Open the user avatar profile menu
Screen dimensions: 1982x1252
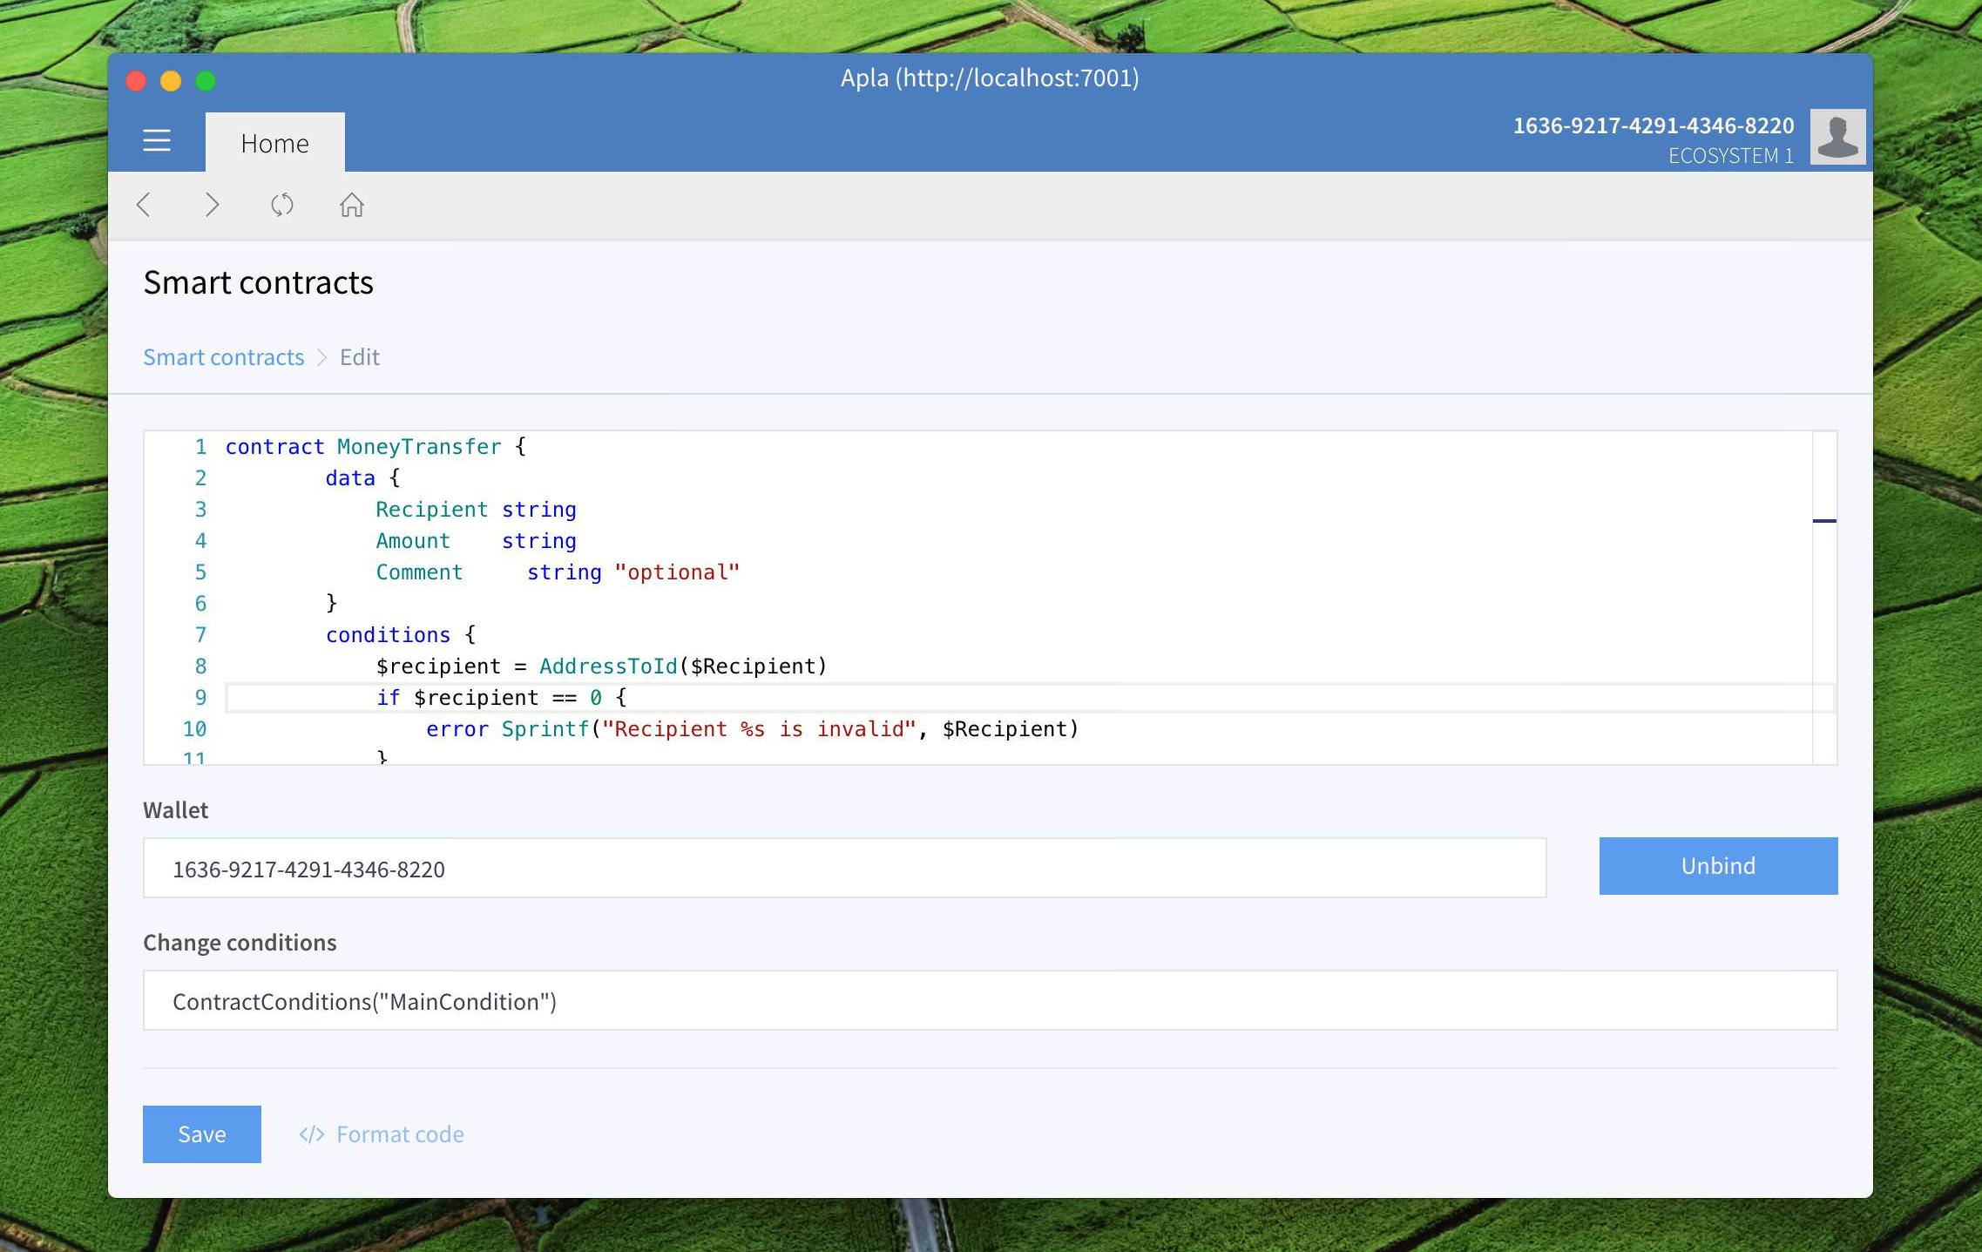coord(1837,138)
